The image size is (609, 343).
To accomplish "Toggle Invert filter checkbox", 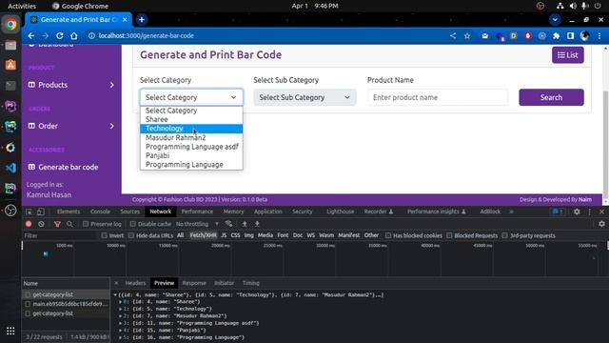I will (x=104, y=235).
